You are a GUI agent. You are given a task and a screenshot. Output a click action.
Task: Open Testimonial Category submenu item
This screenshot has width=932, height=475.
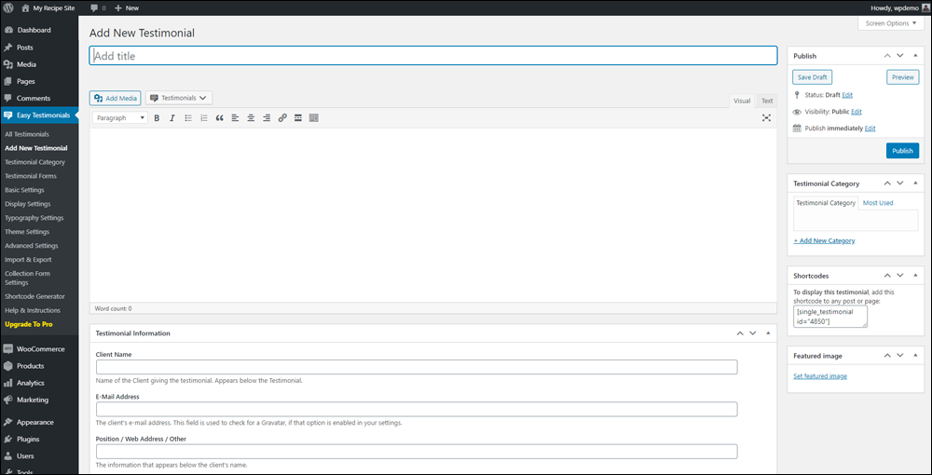click(x=34, y=161)
